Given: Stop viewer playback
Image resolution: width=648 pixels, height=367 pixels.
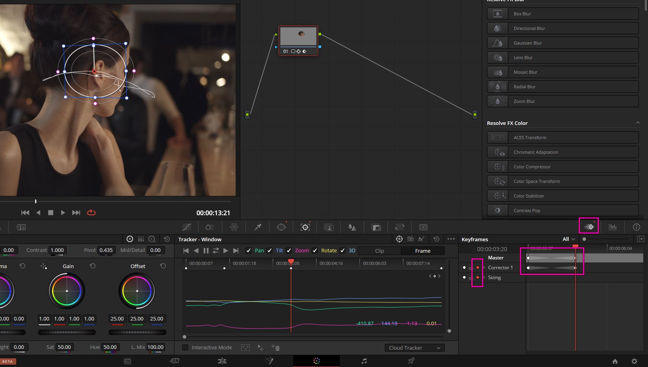Looking at the screenshot, I should click(51, 212).
